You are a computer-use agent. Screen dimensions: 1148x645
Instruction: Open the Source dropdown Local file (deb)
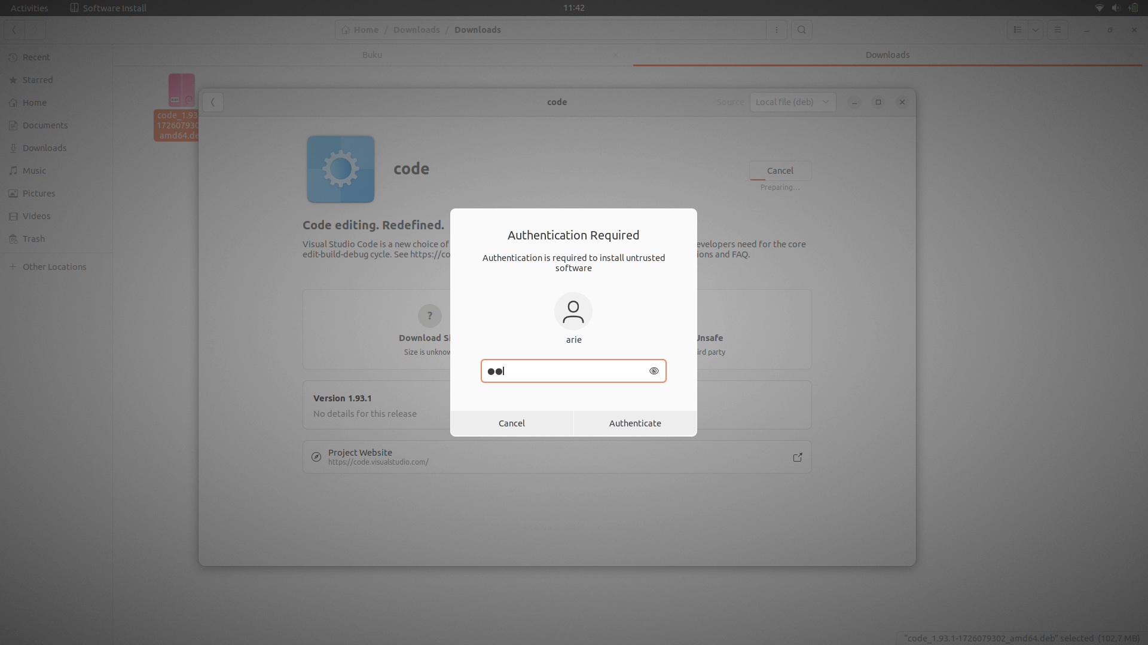pos(793,102)
